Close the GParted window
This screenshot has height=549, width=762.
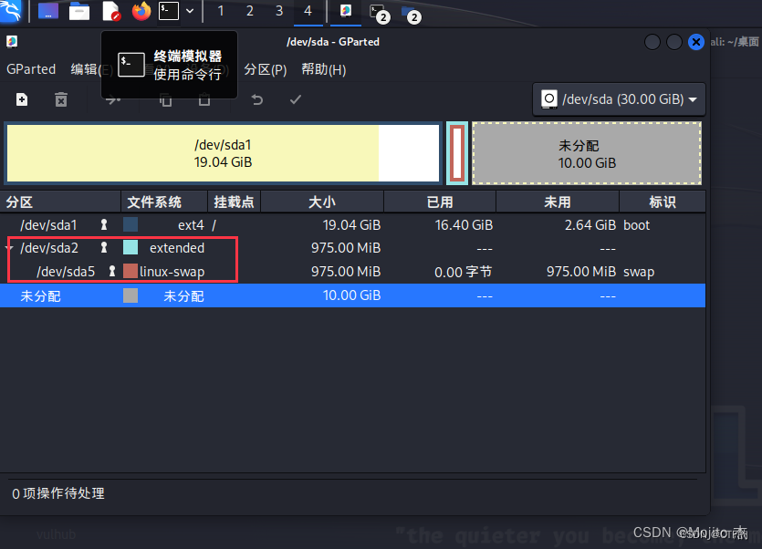[x=696, y=42]
